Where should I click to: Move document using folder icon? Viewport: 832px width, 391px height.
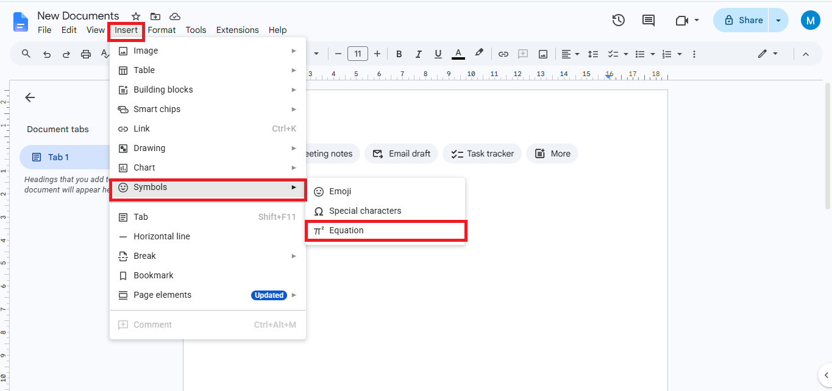coord(155,16)
